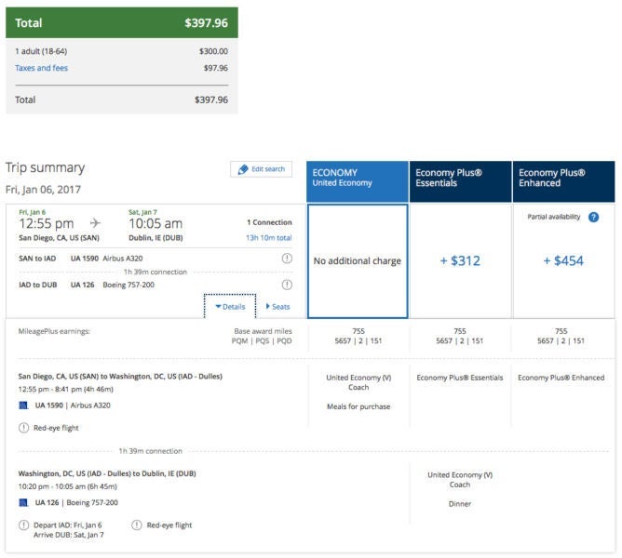
Task: Open the 13h 10m total duration link
Action: [268, 237]
